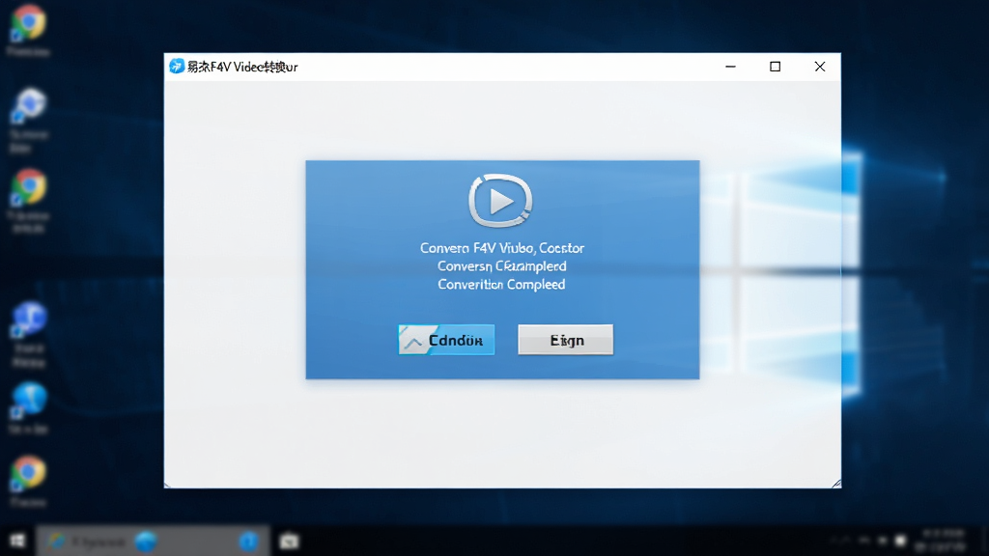Select the Chrome shortcut just above the taskbar
This screenshot has width=989, height=556.
click(x=28, y=473)
